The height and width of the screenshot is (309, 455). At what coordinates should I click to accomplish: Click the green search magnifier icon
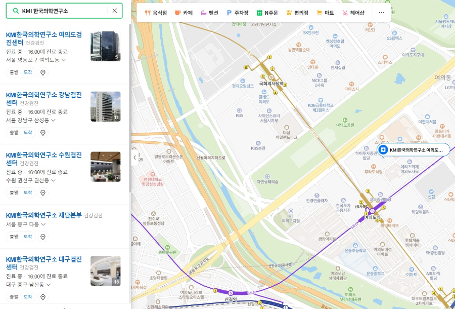[x=16, y=11]
